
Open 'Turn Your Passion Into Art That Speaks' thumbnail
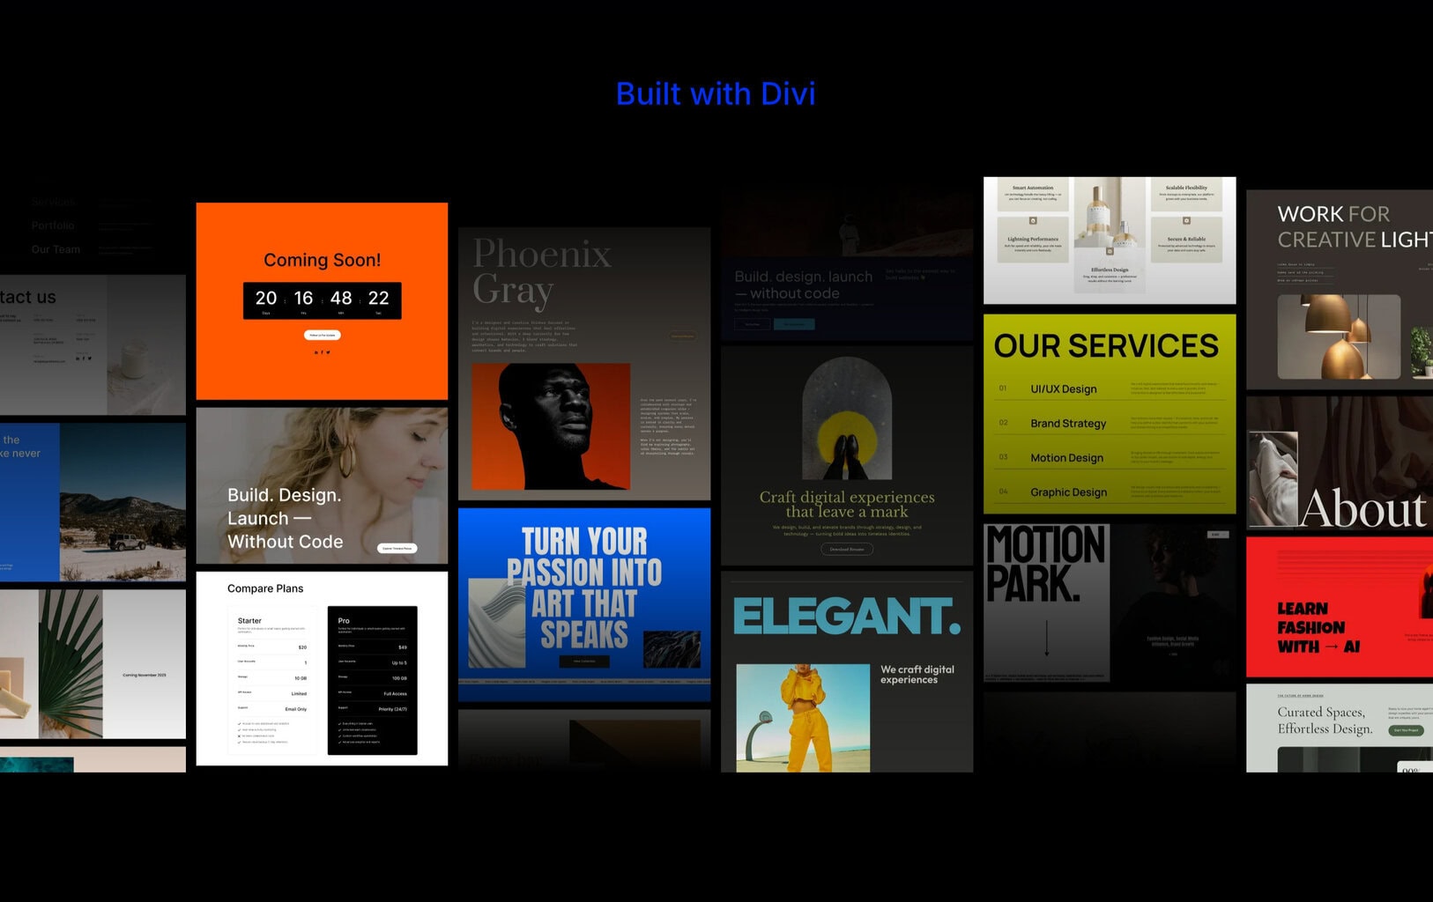(x=584, y=604)
